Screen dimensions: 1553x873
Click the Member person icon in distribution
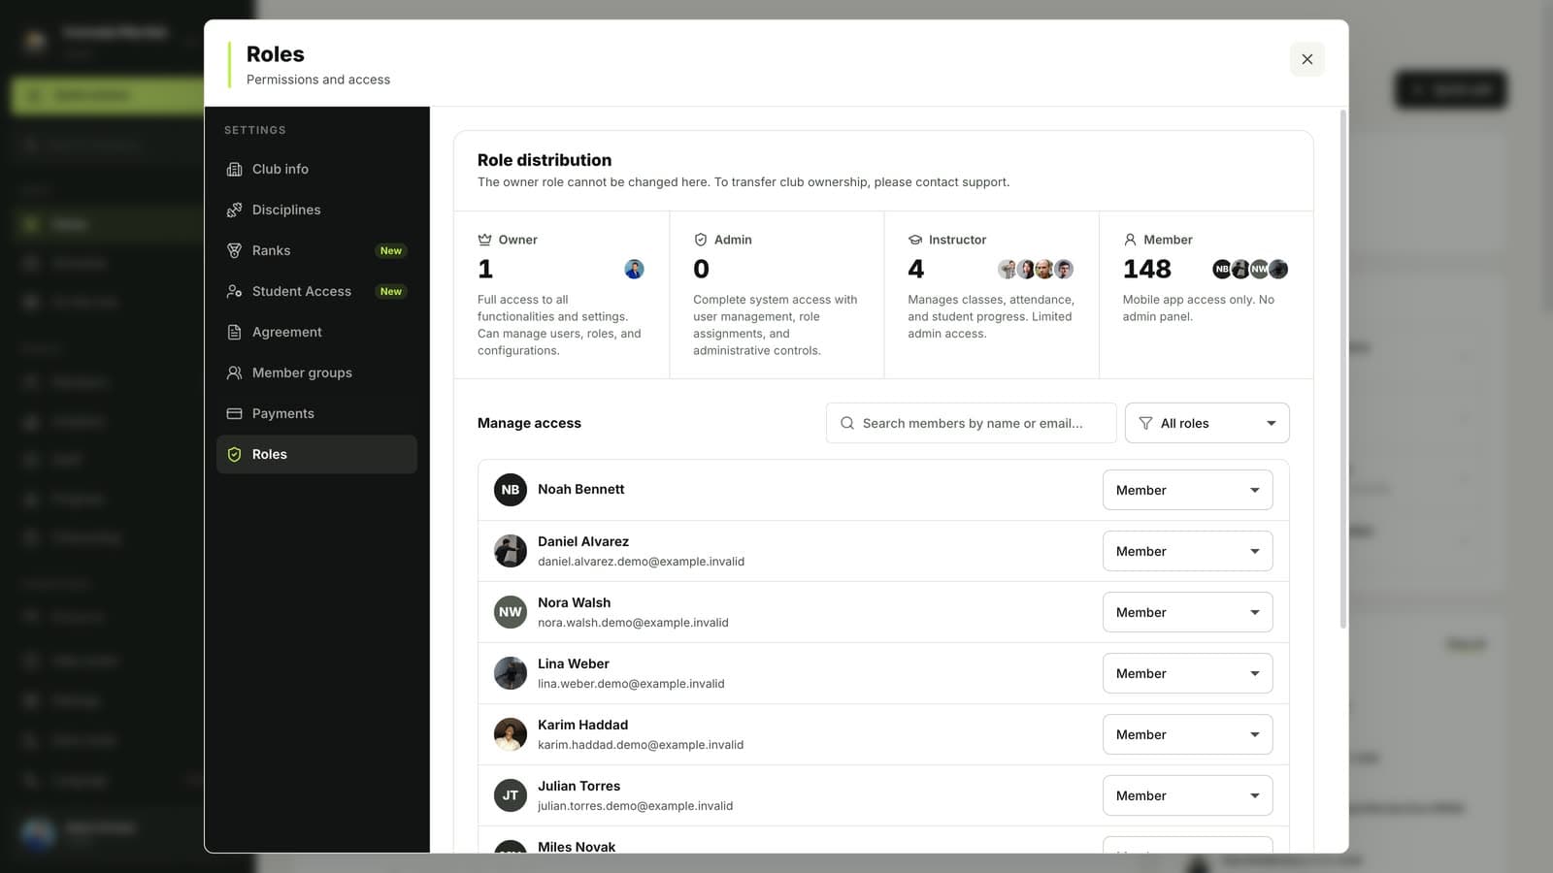[1130, 240]
